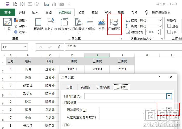Open the 颜色 theme colors dropdown
The width and height of the screenshot is (182, 129).
tap(21, 20)
